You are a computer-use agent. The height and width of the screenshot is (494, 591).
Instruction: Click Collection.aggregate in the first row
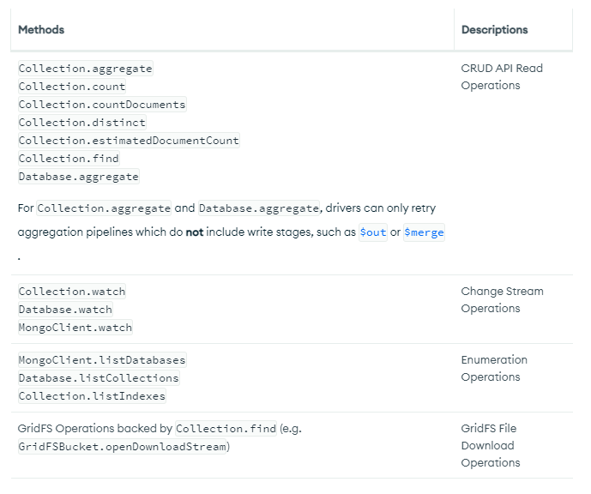pyautogui.click(x=85, y=69)
